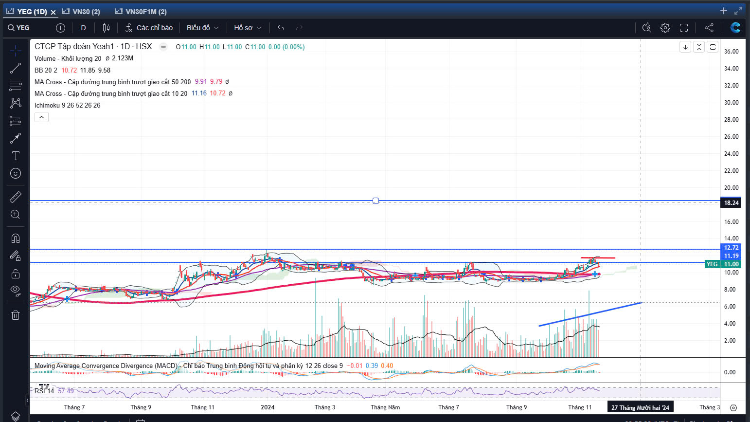Collapse the main chart pane
The image size is (750, 422).
(x=699, y=47)
